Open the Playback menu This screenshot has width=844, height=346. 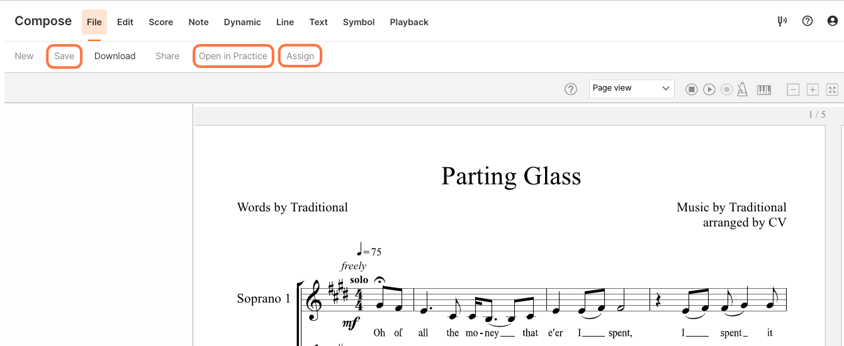[409, 22]
